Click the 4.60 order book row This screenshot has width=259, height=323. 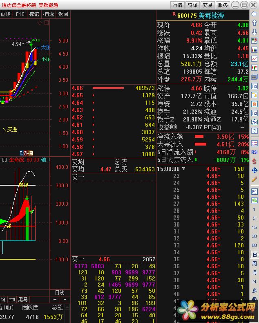point(113,132)
